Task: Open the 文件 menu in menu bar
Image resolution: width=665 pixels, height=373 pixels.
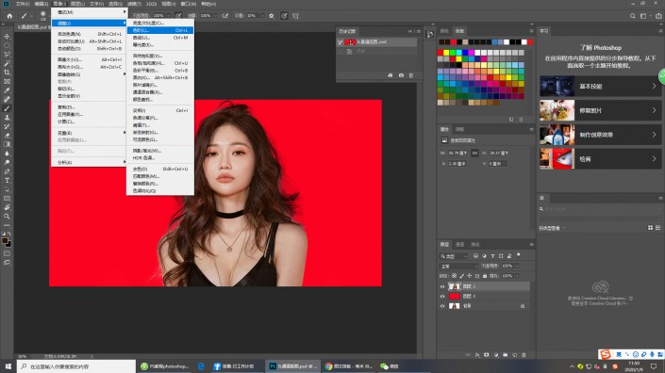Action: click(x=23, y=4)
